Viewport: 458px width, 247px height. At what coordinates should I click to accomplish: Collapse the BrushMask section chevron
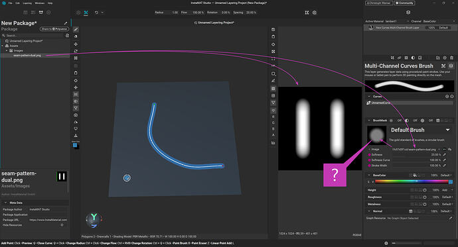[x=369, y=121]
